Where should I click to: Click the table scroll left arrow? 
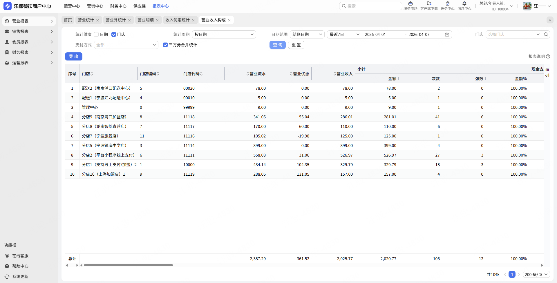tap(82, 265)
